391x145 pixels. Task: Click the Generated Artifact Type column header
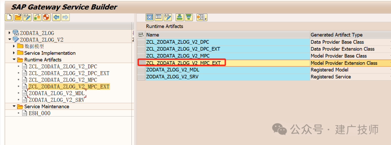click(x=350, y=35)
